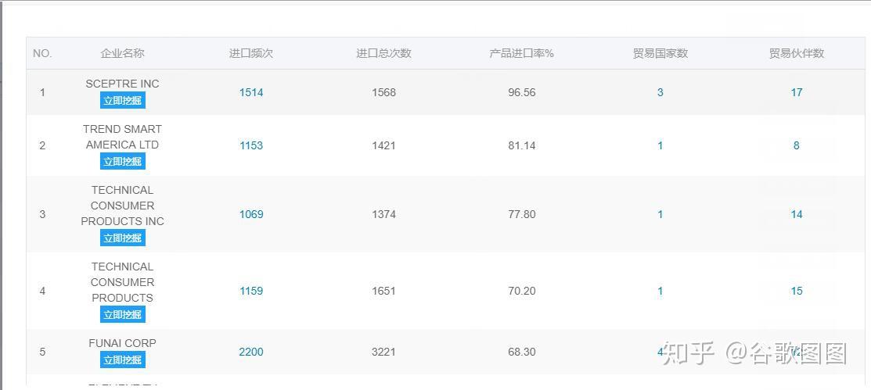Click trade country count 3 for SCEPTRE INC
Image resolution: width=871 pixels, height=390 pixels.
(x=660, y=93)
